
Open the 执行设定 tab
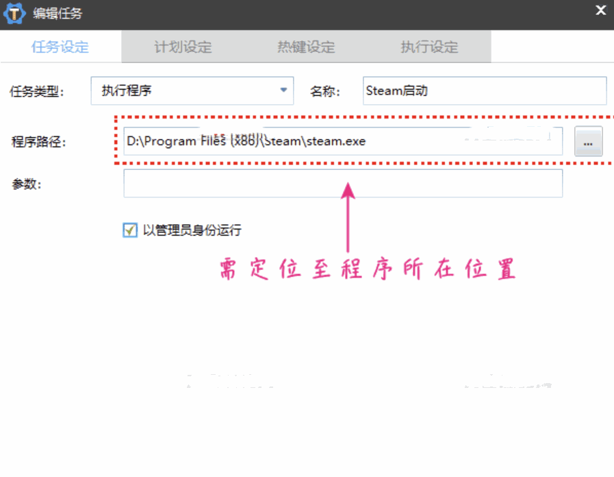[x=428, y=47]
